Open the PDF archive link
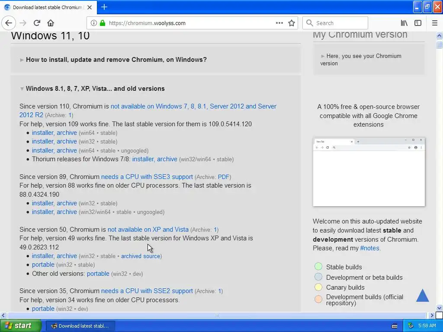Screen dimensions: 443x332 [x=224, y=177]
